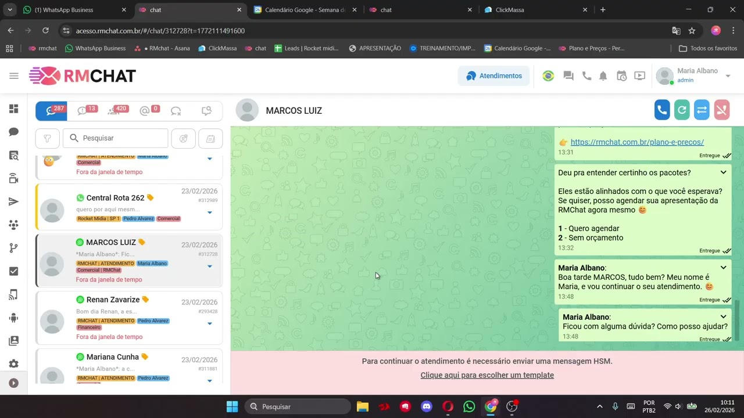Expand options arrow for Central Rota 262
This screenshot has height=418, width=744.
(x=210, y=212)
